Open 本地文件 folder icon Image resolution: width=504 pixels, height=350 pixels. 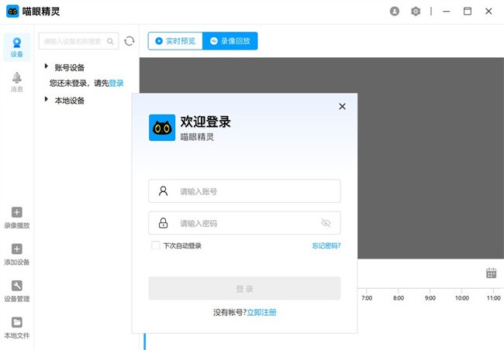click(x=17, y=327)
